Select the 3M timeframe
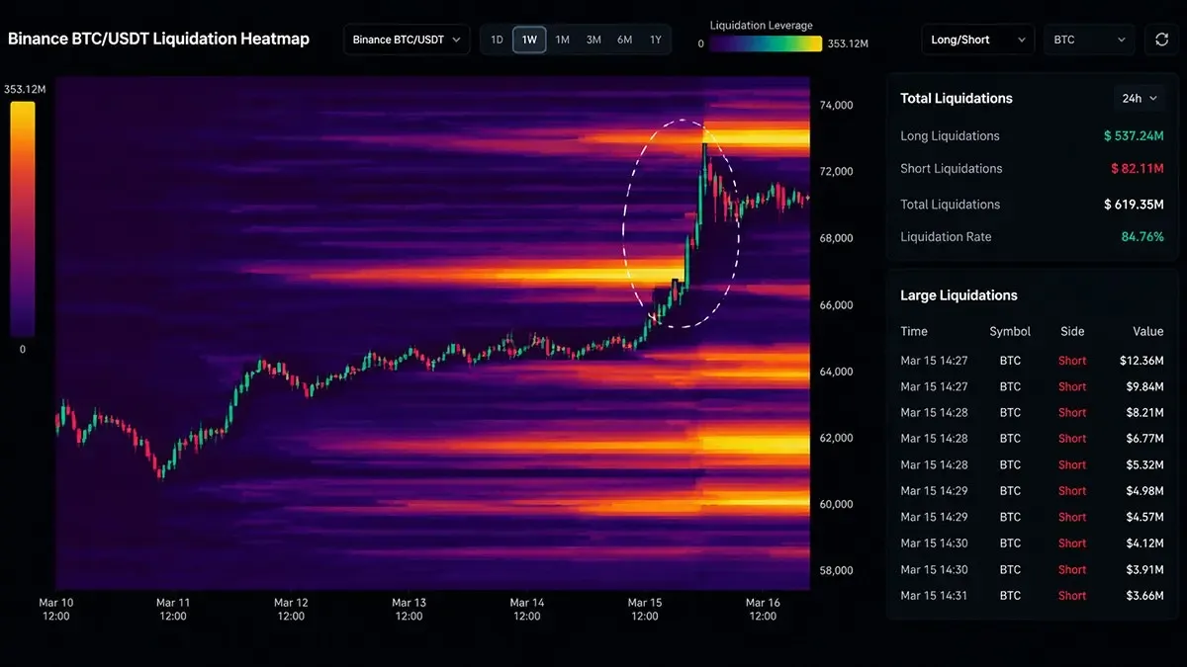 click(x=593, y=40)
